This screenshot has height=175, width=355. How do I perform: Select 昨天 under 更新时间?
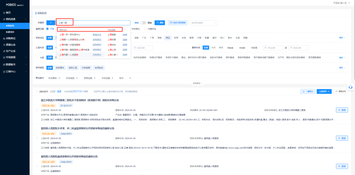click(221, 48)
